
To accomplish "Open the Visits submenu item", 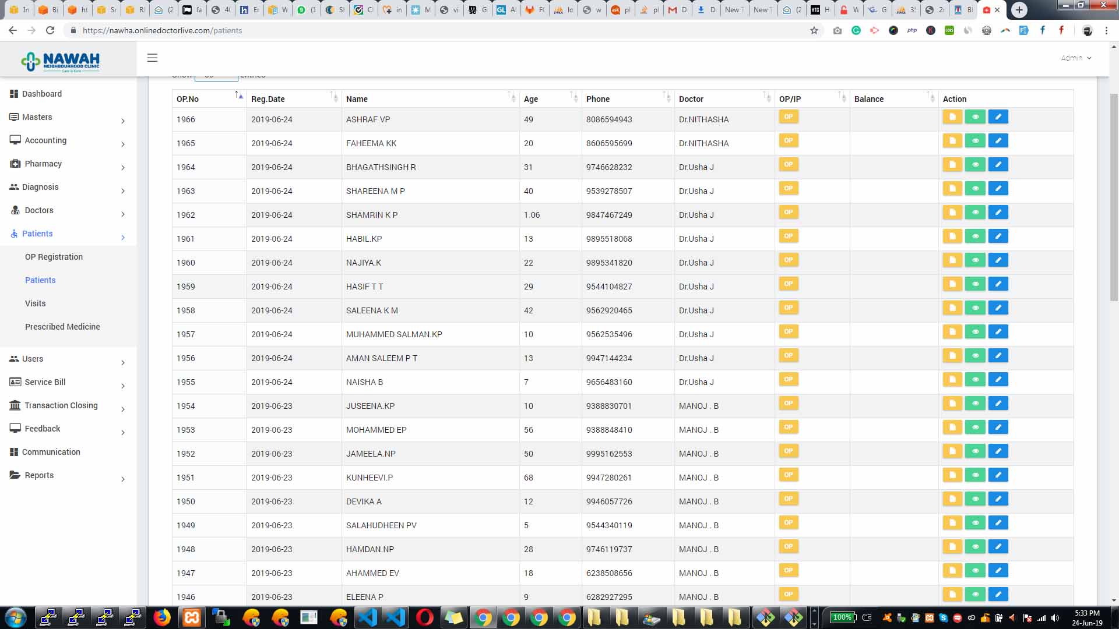I will [35, 303].
